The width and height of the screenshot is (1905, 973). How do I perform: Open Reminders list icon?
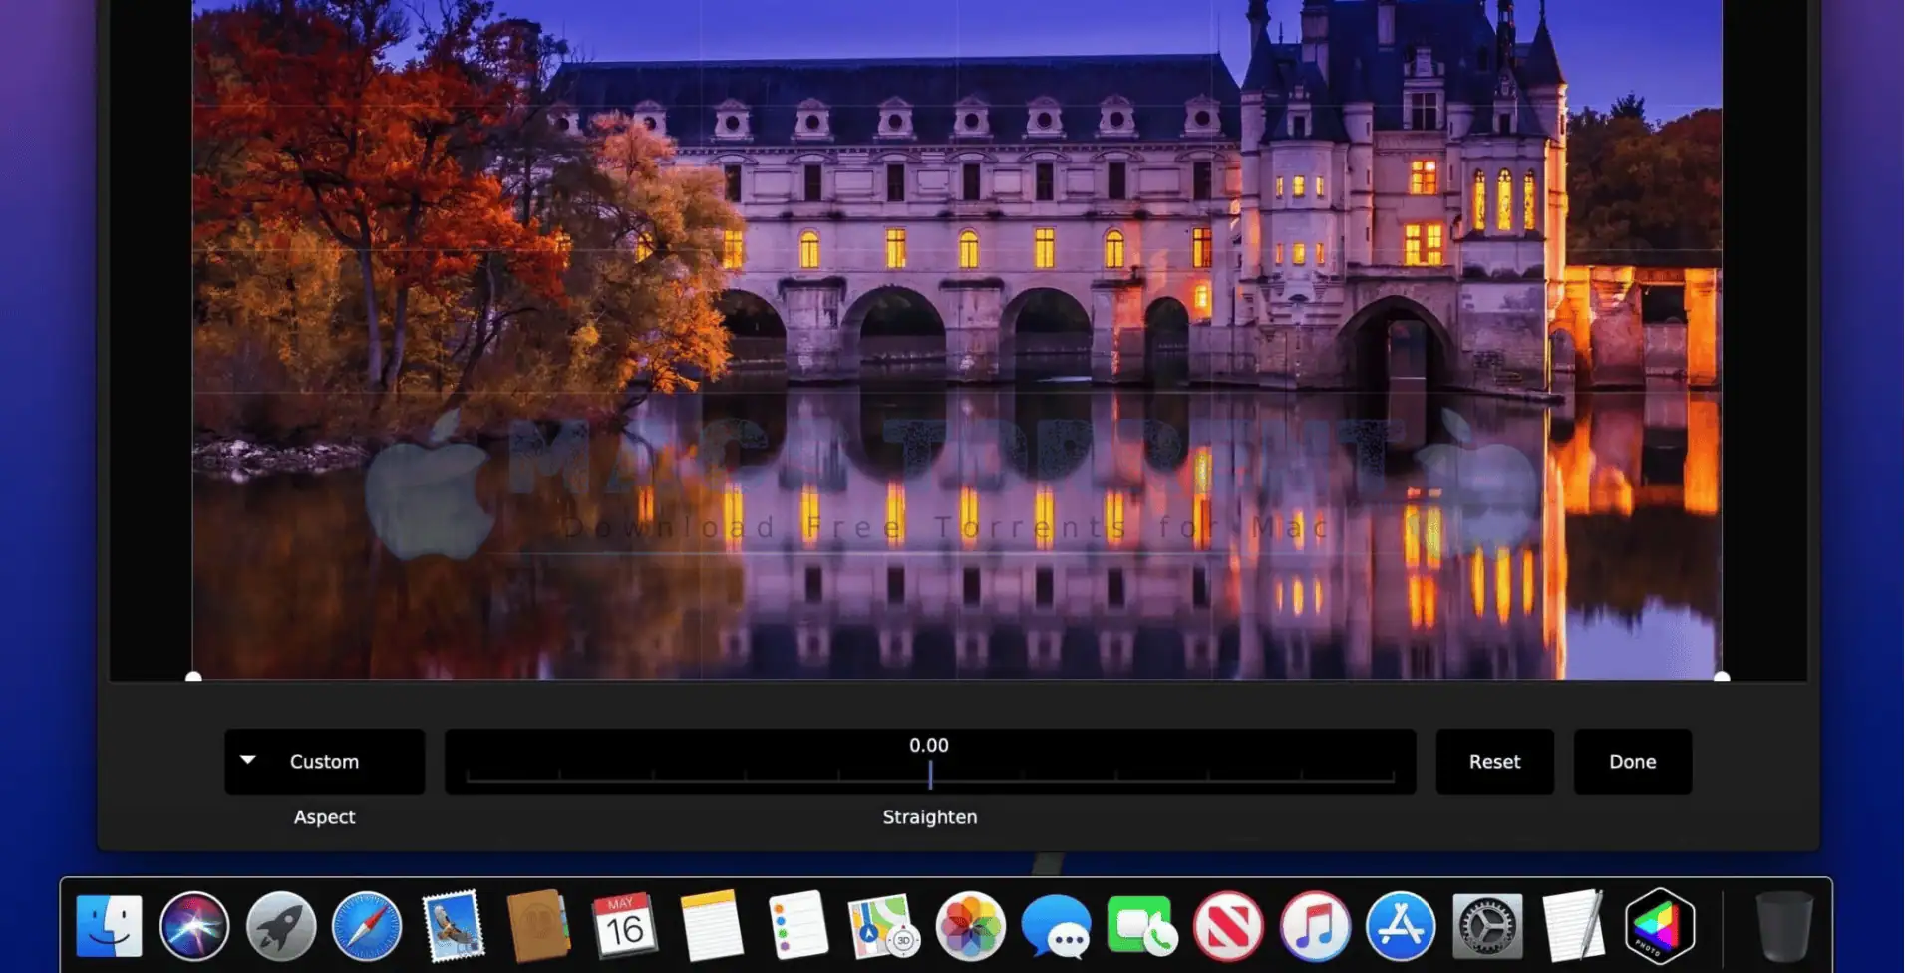click(797, 926)
